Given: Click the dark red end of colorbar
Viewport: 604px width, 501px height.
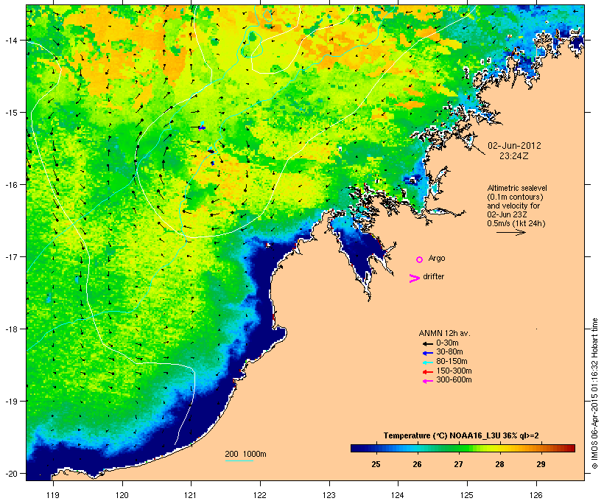Looking at the screenshot, I should click(571, 448).
